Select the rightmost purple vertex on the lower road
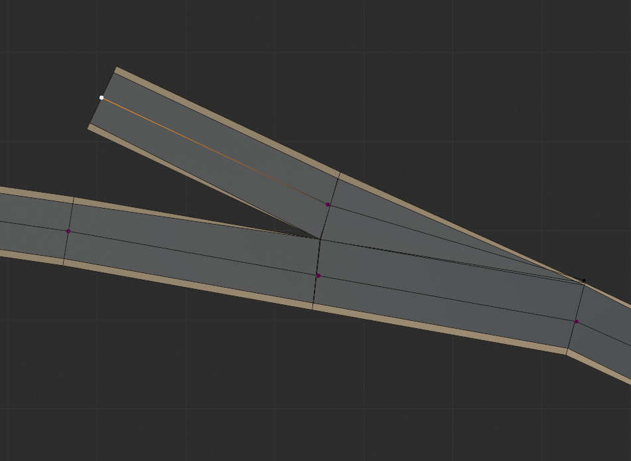Image resolution: width=631 pixels, height=461 pixels. [577, 322]
